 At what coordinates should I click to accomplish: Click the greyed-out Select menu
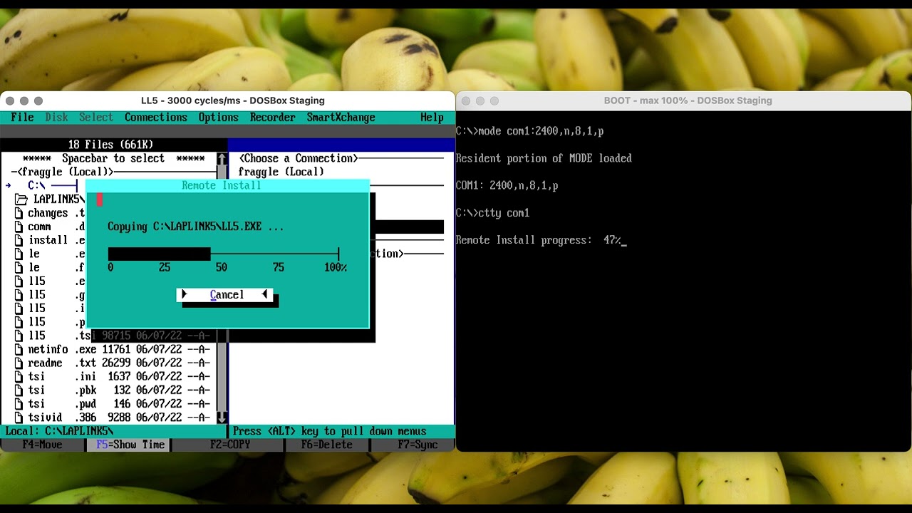pyautogui.click(x=96, y=118)
